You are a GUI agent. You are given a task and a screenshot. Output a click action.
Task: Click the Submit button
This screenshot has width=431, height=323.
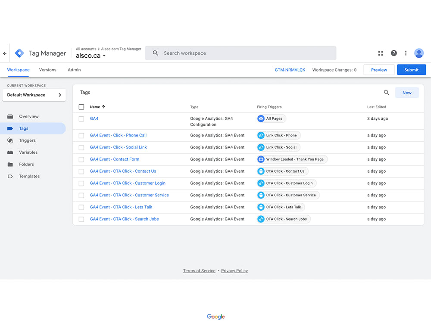pyautogui.click(x=411, y=69)
